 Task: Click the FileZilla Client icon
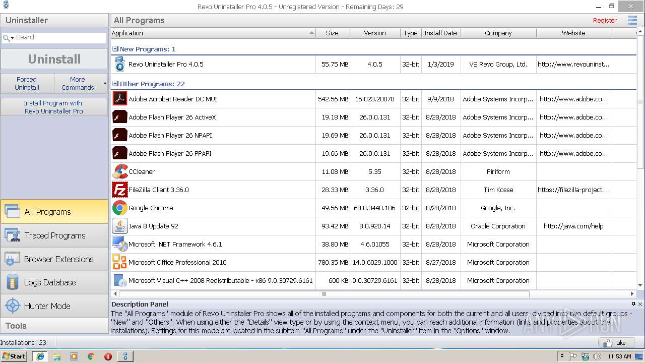[119, 190]
